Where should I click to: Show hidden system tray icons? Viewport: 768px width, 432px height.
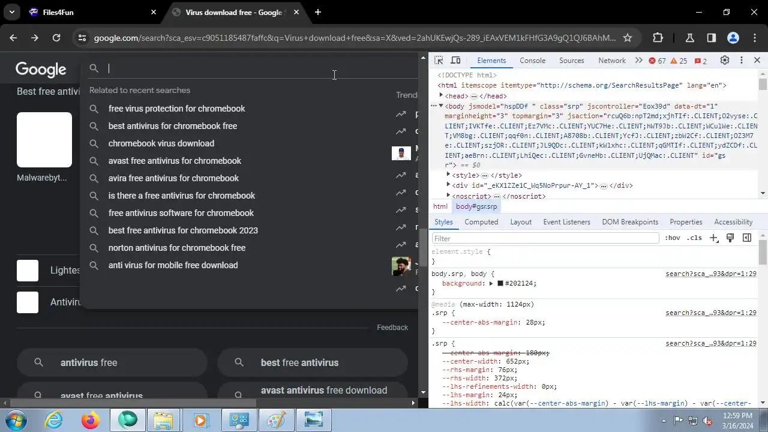[664, 421]
